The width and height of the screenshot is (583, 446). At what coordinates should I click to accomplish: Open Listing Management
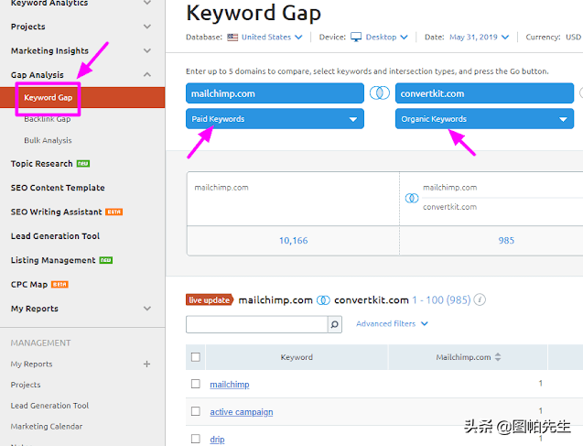coord(53,260)
